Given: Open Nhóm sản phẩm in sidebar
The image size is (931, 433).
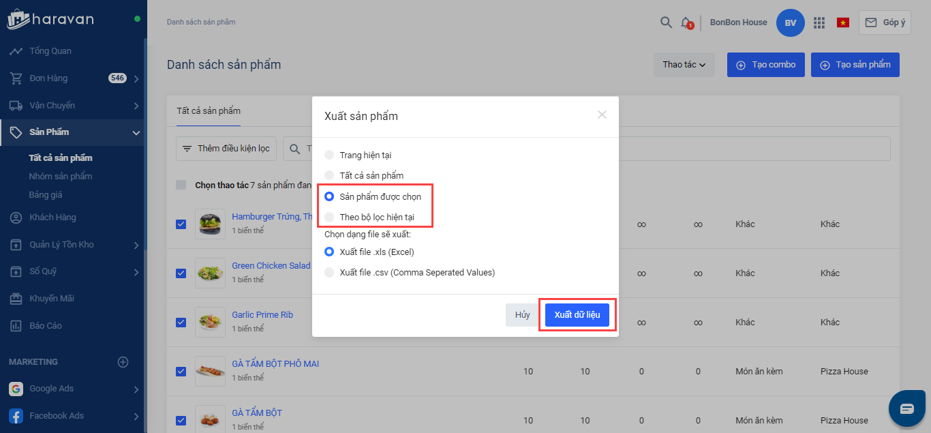Looking at the screenshot, I should click(x=61, y=177).
